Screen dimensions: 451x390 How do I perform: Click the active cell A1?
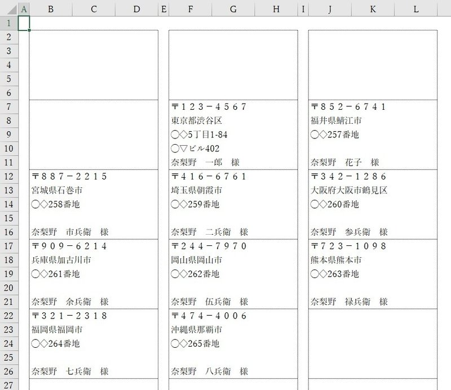[x=24, y=23]
